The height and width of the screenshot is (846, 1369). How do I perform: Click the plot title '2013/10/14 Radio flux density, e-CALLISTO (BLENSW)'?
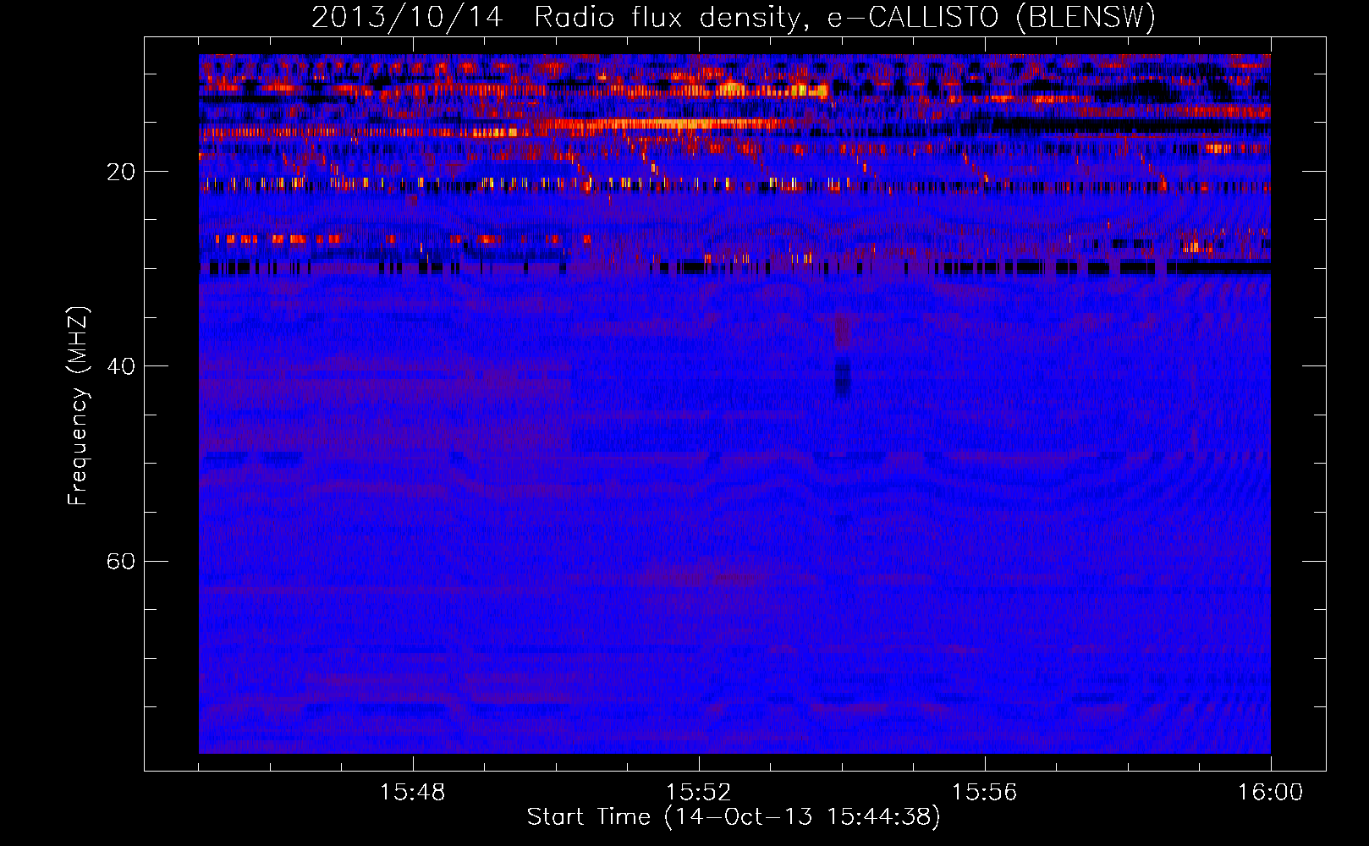[734, 17]
